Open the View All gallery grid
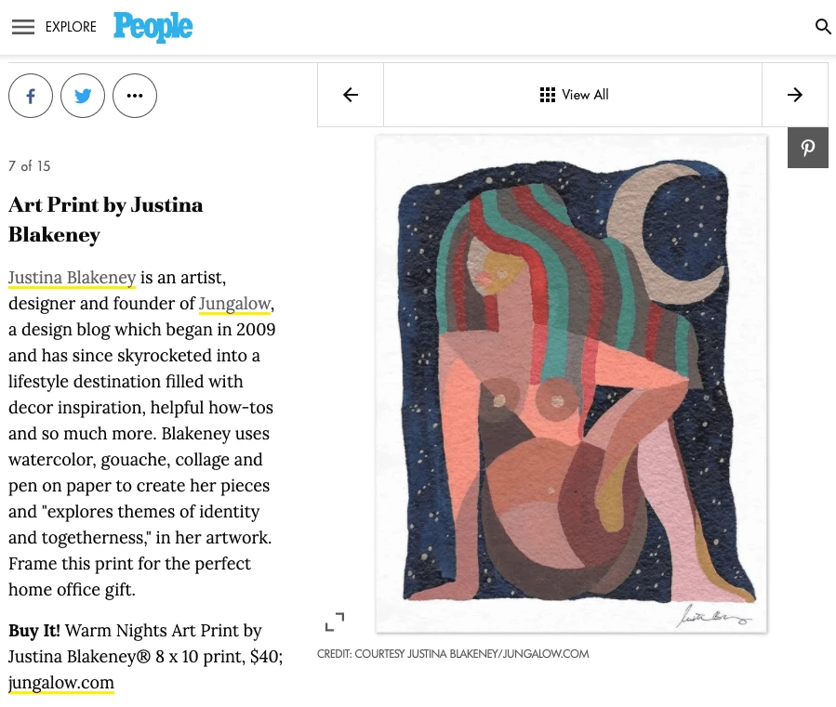 [574, 95]
